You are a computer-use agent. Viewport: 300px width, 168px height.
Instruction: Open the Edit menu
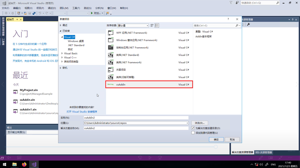click(x=17, y=8)
